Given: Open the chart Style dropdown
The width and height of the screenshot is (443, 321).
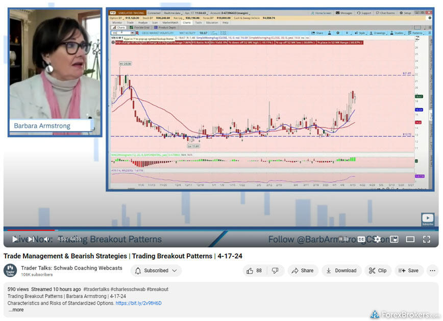Looking at the screenshot, I should pyautogui.click(x=360, y=33).
